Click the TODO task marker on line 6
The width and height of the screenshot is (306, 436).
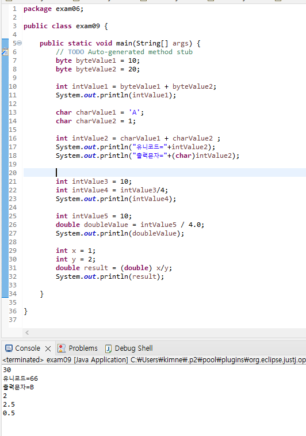pos(5,52)
